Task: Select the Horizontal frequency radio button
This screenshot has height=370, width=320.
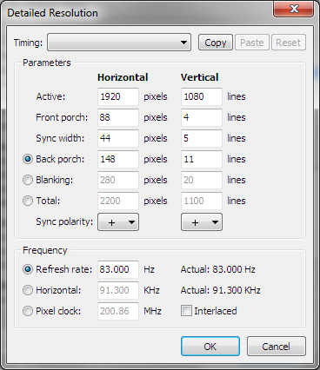Action: pyautogui.click(x=28, y=290)
